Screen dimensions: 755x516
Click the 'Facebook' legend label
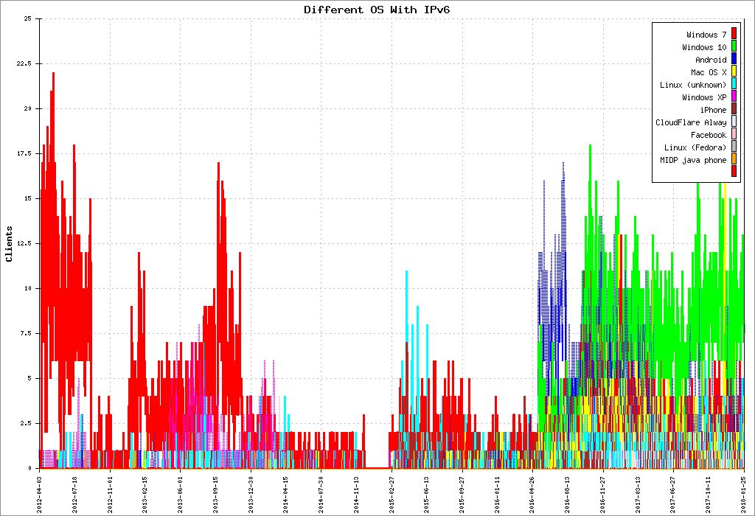tap(708, 135)
